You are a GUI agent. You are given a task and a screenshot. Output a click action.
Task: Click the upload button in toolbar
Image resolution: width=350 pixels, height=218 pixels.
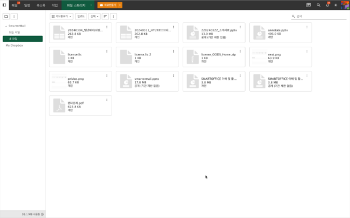(81, 16)
